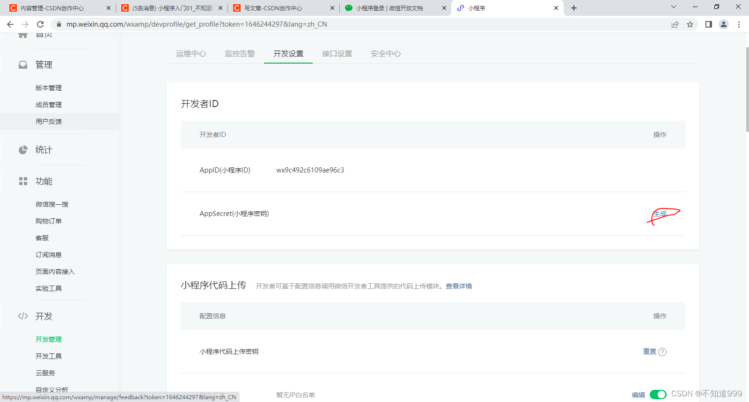Click the 功能 section heading
Image resolution: width=749 pixels, height=402 pixels.
tap(44, 181)
